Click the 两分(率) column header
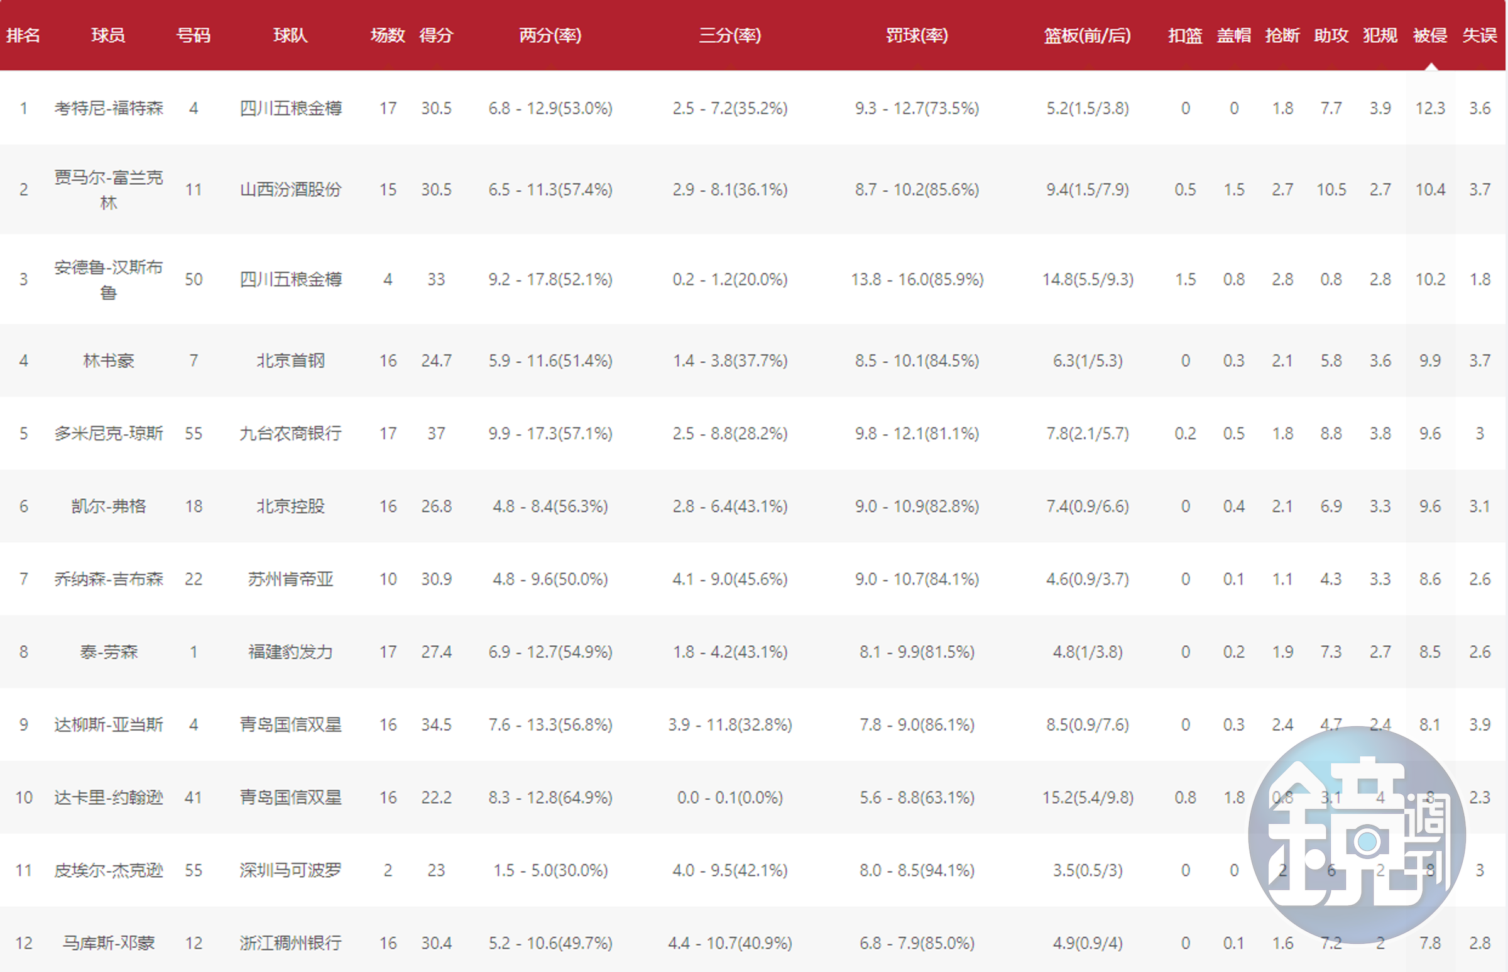The image size is (1508, 972). click(550, 35)
